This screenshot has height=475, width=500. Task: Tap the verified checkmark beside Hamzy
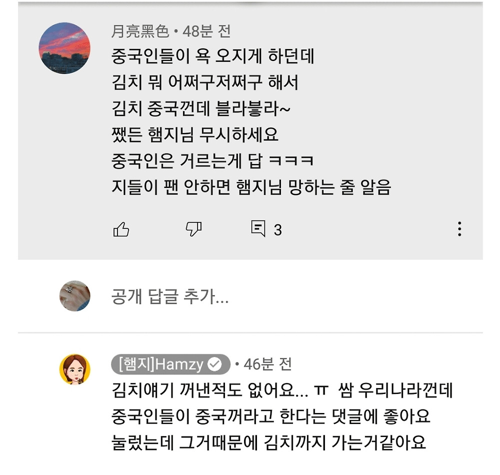[x=215, y=365]
